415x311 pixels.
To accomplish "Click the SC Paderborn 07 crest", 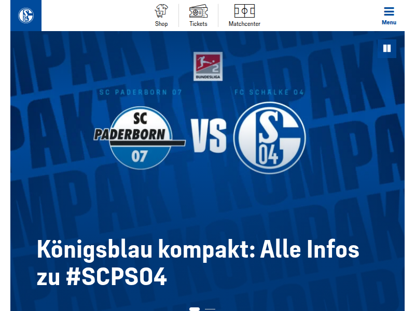I will click(x=140, y=138).
